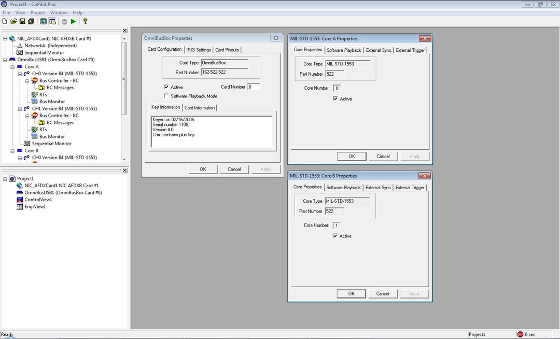Enable Software Playback Mode checkbox
The width and height of the screenshot is (560, 339).
click(166, 96)
